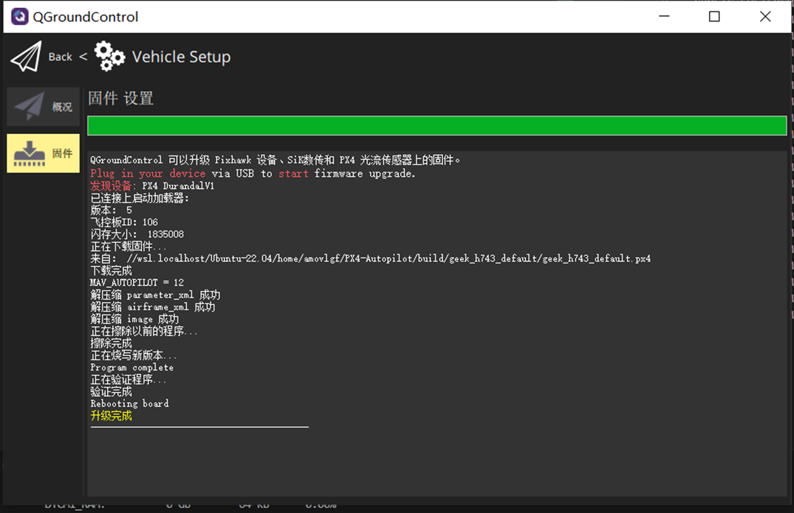Click the 'Program complete' line
The width and height of the screenshot is (794, 513).
pyautogui.click(x=132, y=367)
